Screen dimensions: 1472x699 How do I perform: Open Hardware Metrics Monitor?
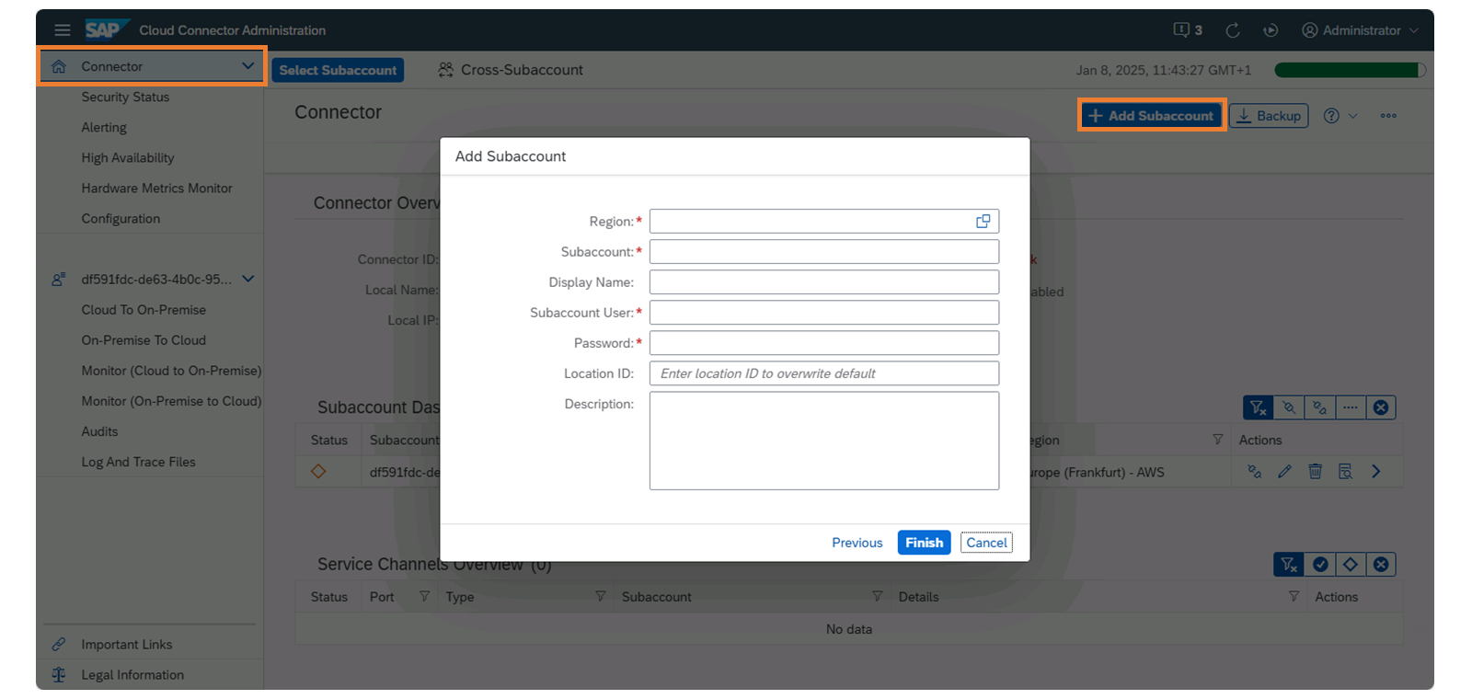(x=156, y=188)
